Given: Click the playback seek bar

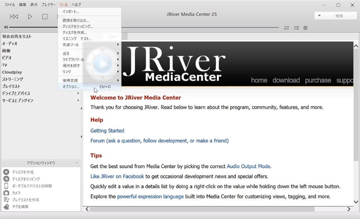Looking at the screenshot, I should click(200, 27).
